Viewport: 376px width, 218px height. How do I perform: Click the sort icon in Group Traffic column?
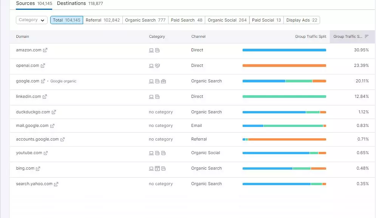[367, 36]
